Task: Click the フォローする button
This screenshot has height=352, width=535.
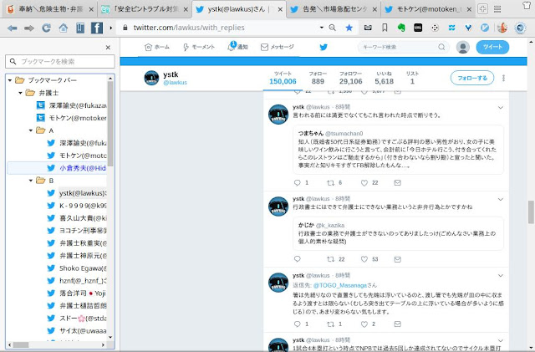Action: pos(472,79)
